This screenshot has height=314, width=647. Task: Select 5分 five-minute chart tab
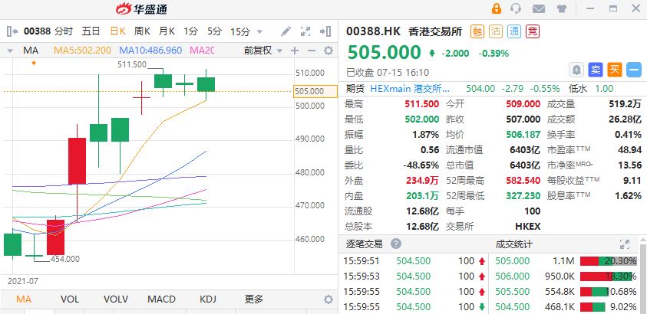(214, 31)
